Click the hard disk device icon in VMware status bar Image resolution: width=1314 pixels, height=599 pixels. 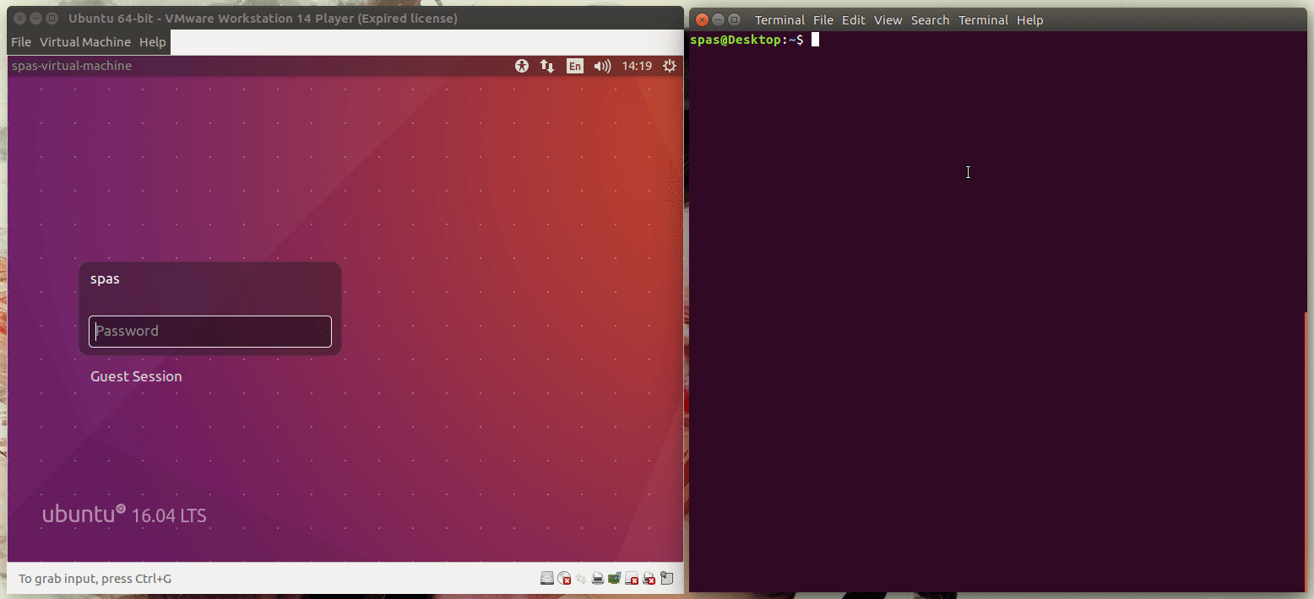[x=547, y=578]
